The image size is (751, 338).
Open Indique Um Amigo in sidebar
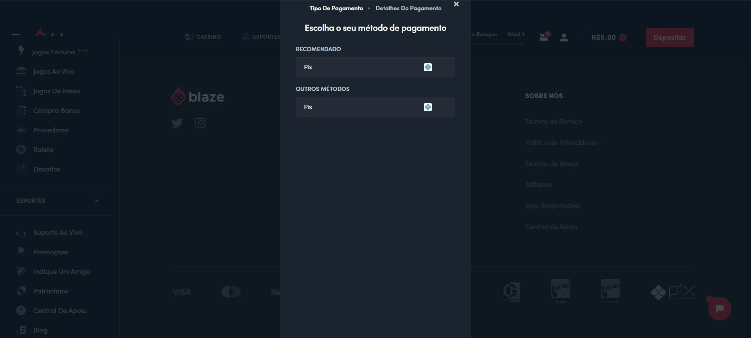pyautogui.click(x=62, y=272)
